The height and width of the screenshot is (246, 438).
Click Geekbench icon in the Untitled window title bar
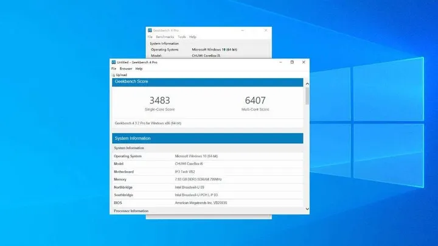coord(113,62)
